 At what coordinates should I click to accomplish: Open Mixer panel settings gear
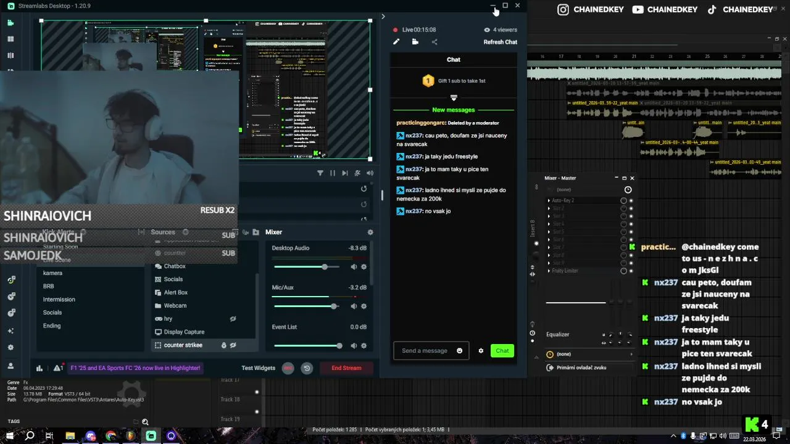[x=370, y=232]
